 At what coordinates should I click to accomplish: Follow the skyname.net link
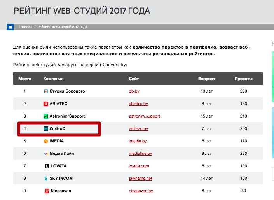pyautogui.click(x=140, y=178)
